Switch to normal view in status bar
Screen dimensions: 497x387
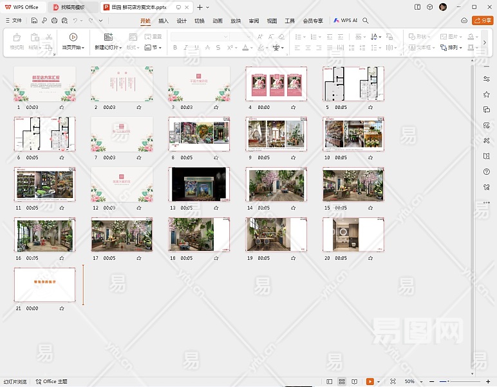tap(330, 382)
